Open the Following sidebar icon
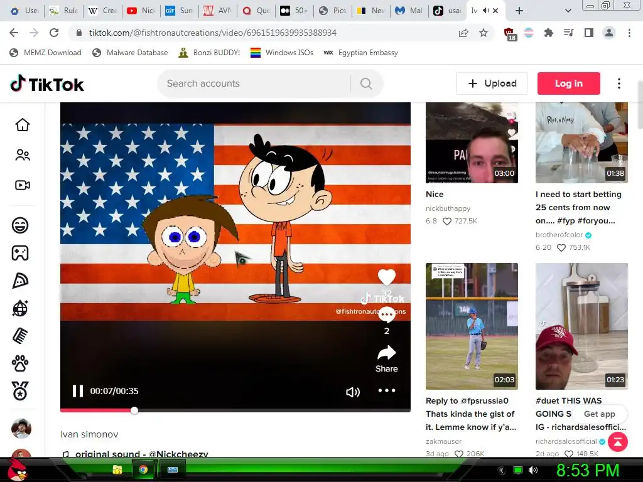This screenshot has height=482, width=643. (23, 155)
